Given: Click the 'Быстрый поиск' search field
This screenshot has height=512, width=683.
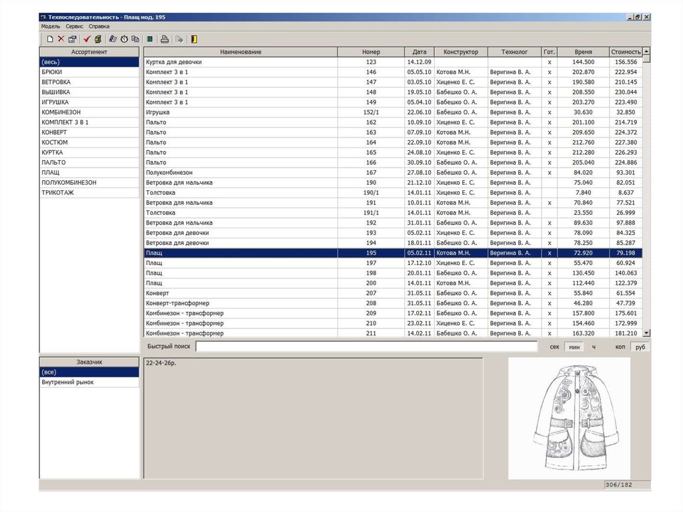Looking at the screenshot, I should point(366,346).
